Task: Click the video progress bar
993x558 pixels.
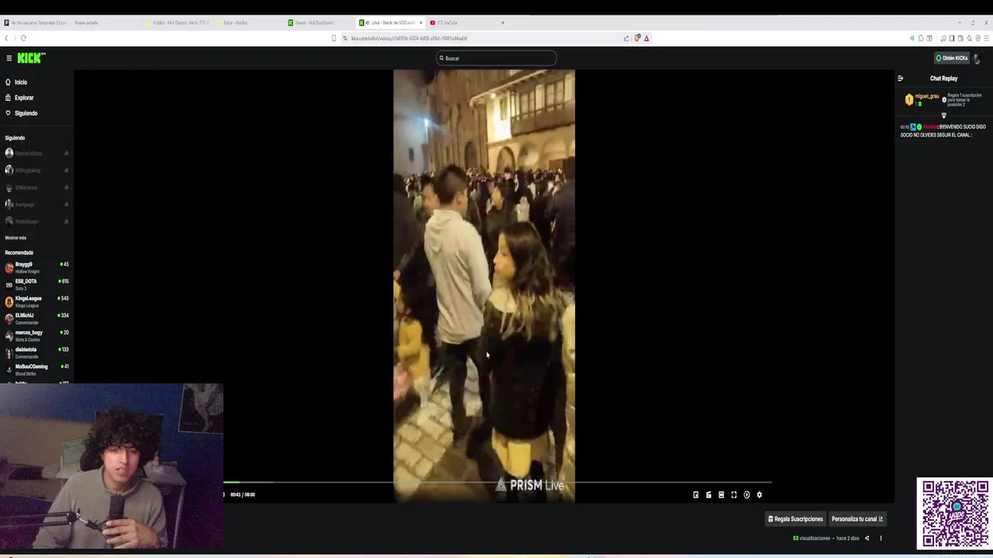Action: (497, 482)
